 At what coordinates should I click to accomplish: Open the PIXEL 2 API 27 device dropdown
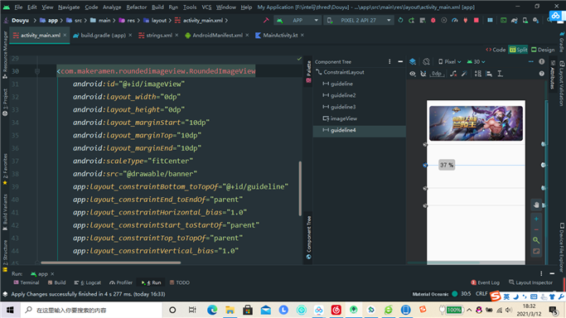(x=360, y=21)
